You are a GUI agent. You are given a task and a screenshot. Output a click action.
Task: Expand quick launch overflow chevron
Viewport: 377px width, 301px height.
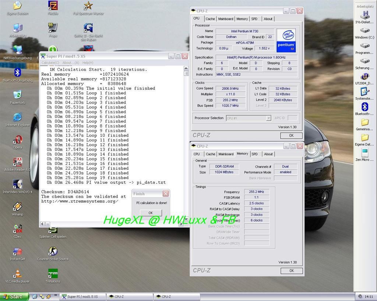click(x=56, y=295)
